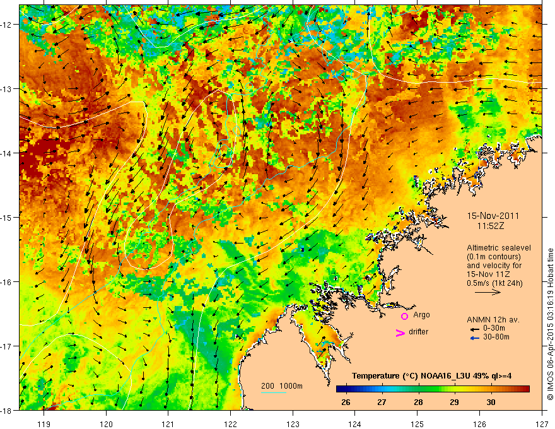Click the time text 11:52Z
555x429 pixels.
point(491,226)
